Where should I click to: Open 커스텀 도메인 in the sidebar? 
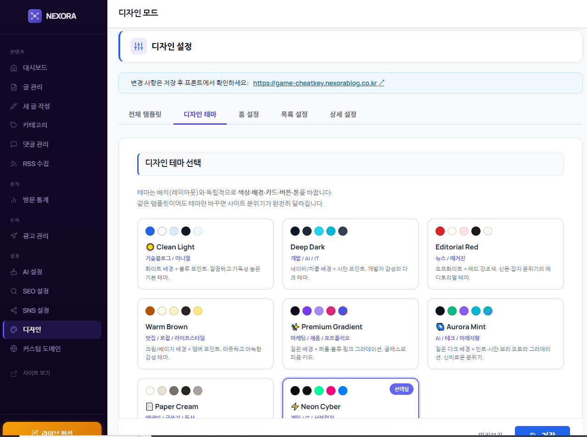pyautogui.click(x=42, y=348)
